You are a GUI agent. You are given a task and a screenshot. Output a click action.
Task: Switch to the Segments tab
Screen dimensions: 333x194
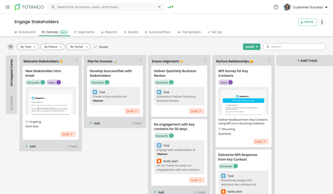tap(84, 32)
